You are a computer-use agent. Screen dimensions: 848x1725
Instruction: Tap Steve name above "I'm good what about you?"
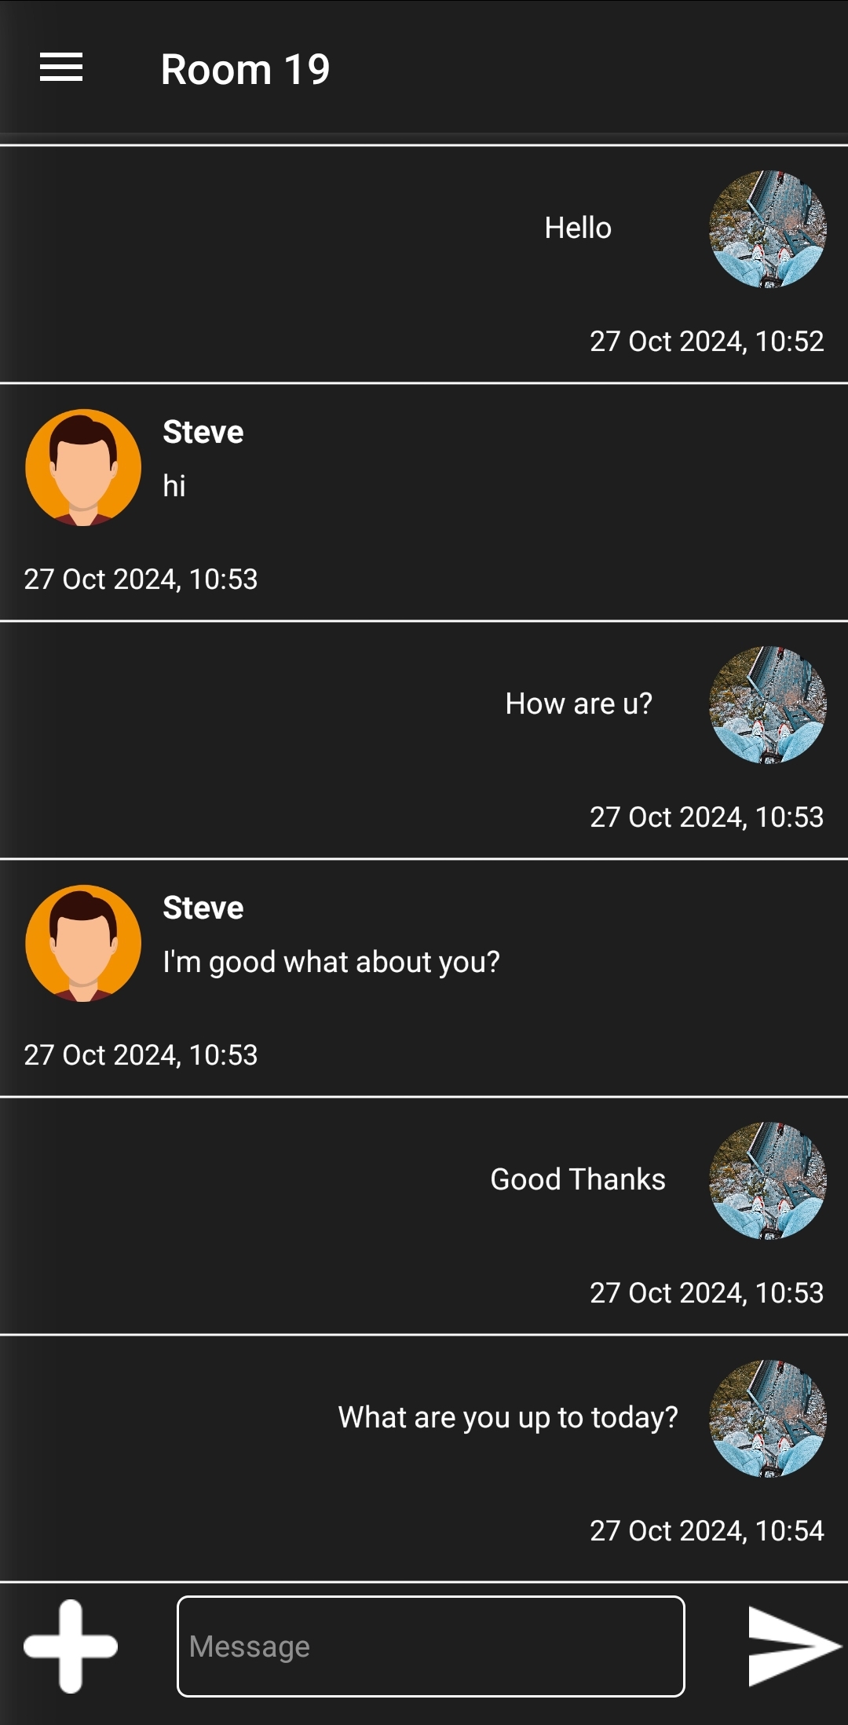tap(203, 908)
